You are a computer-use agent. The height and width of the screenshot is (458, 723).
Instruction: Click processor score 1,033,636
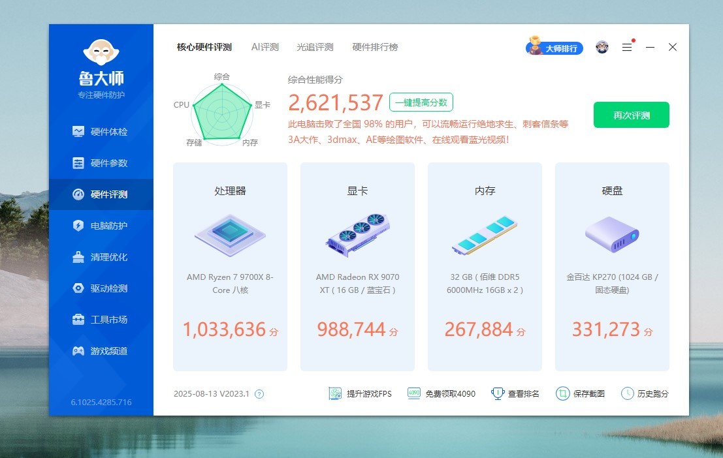click(x=225, y=329)
